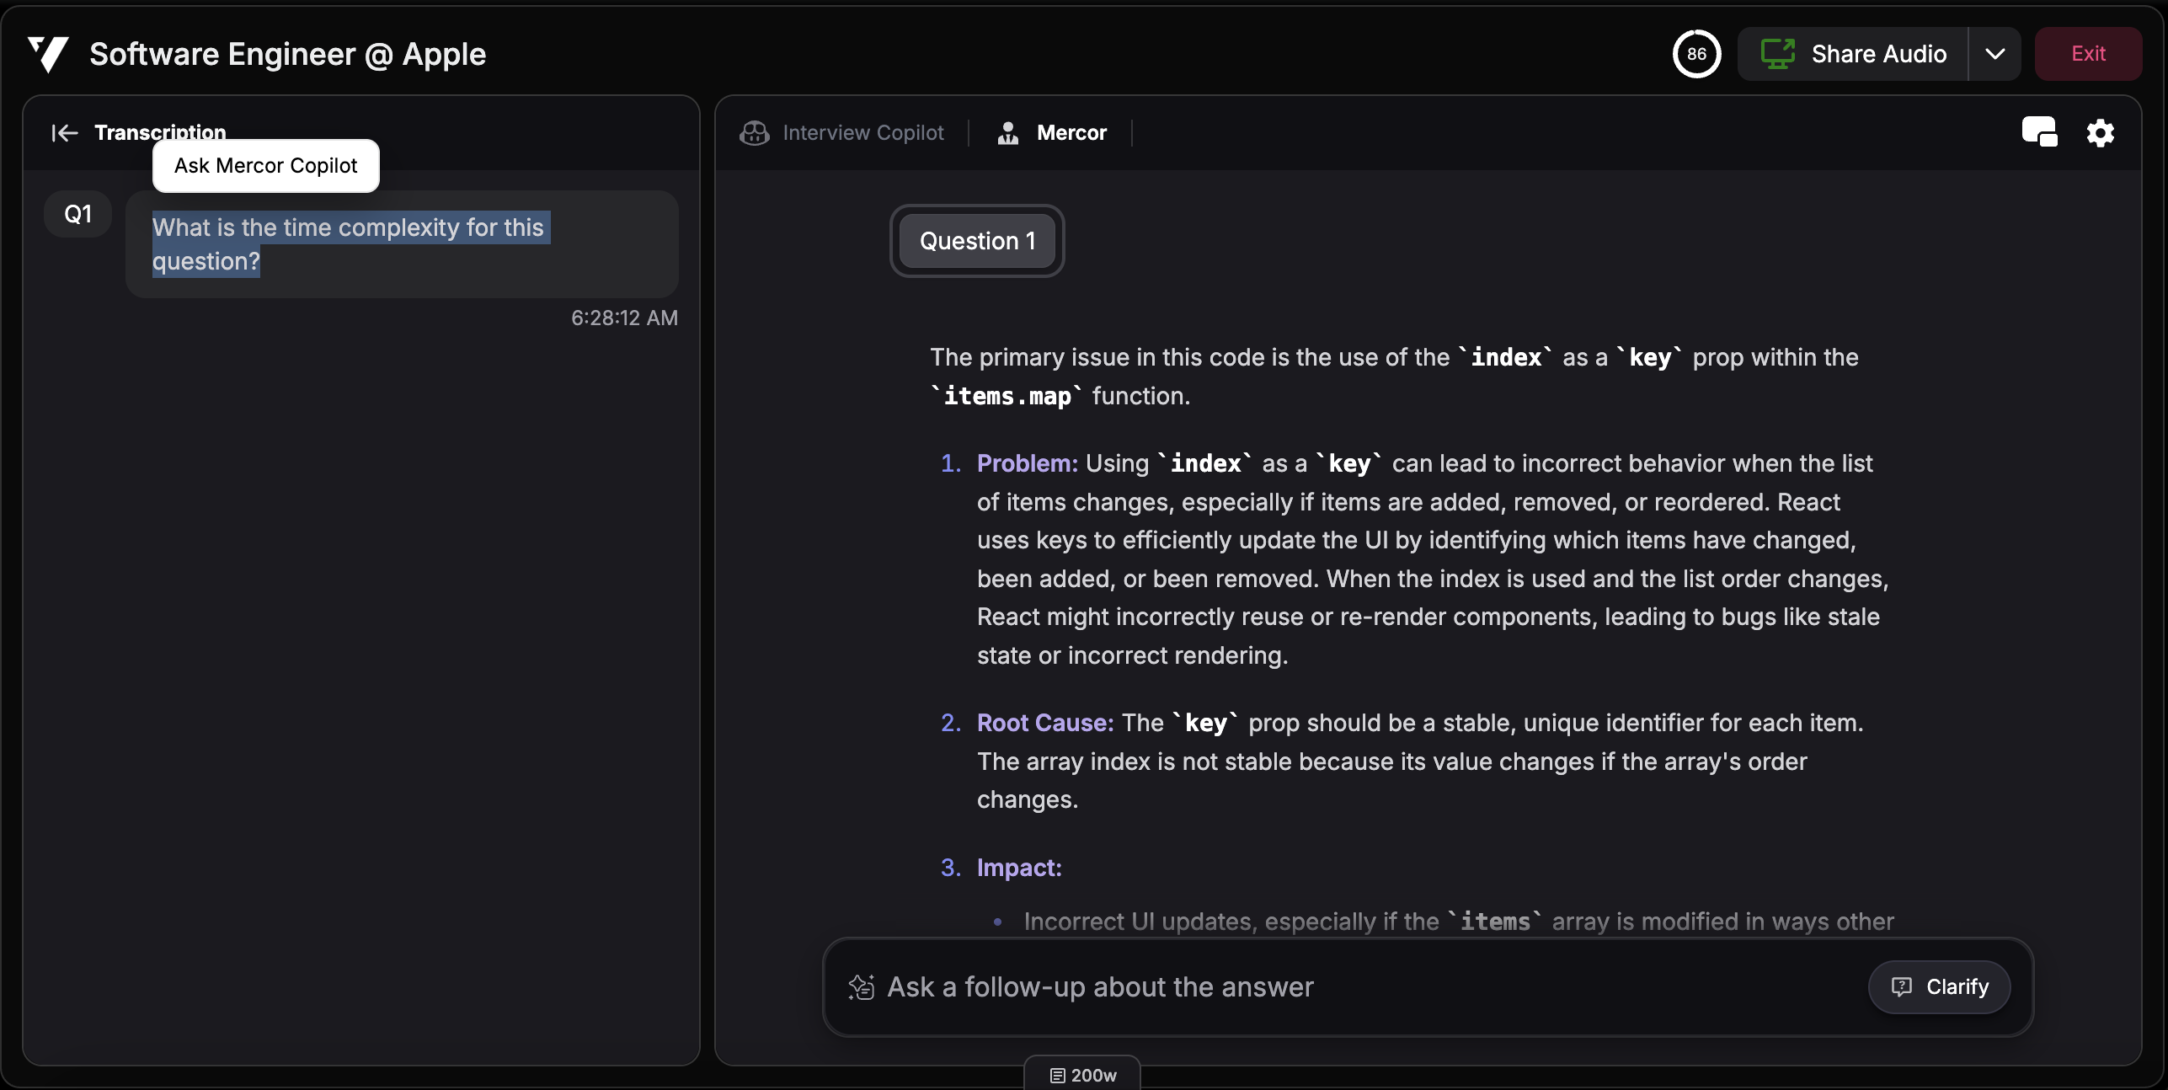Viewport: 2168px width, 1090px height.
Task: Select the Q1 label in the transcription
Action: (x=77, y=215)
